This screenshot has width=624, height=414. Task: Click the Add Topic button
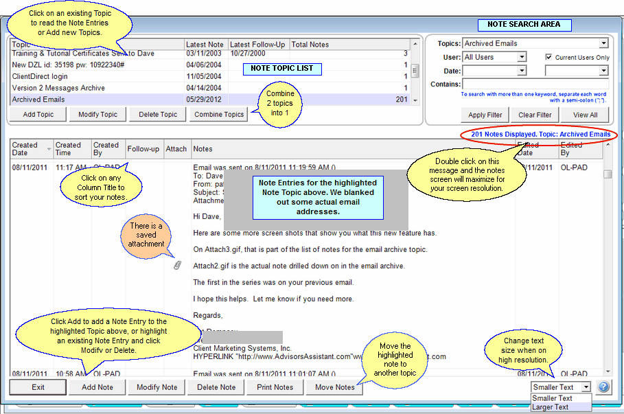[x=38, y=115]
